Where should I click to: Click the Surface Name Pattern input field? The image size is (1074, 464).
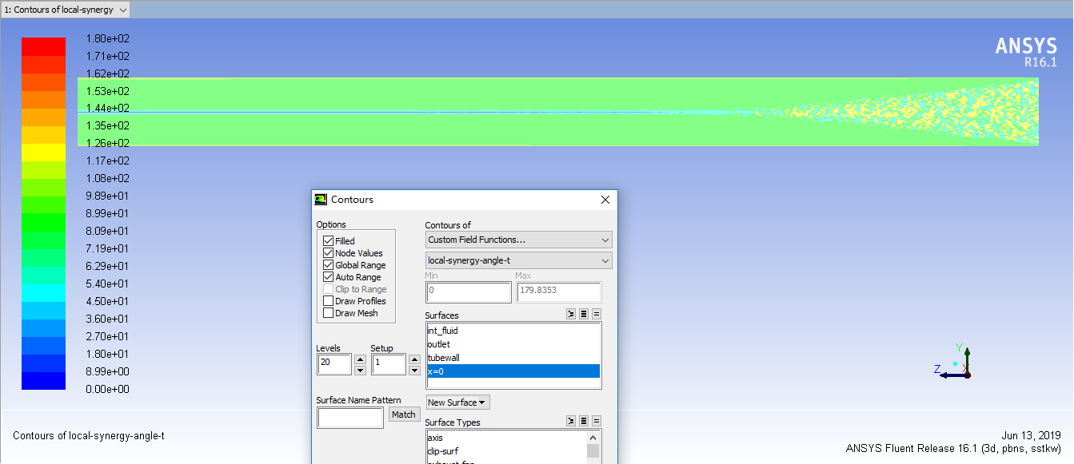tap(350, 418)
